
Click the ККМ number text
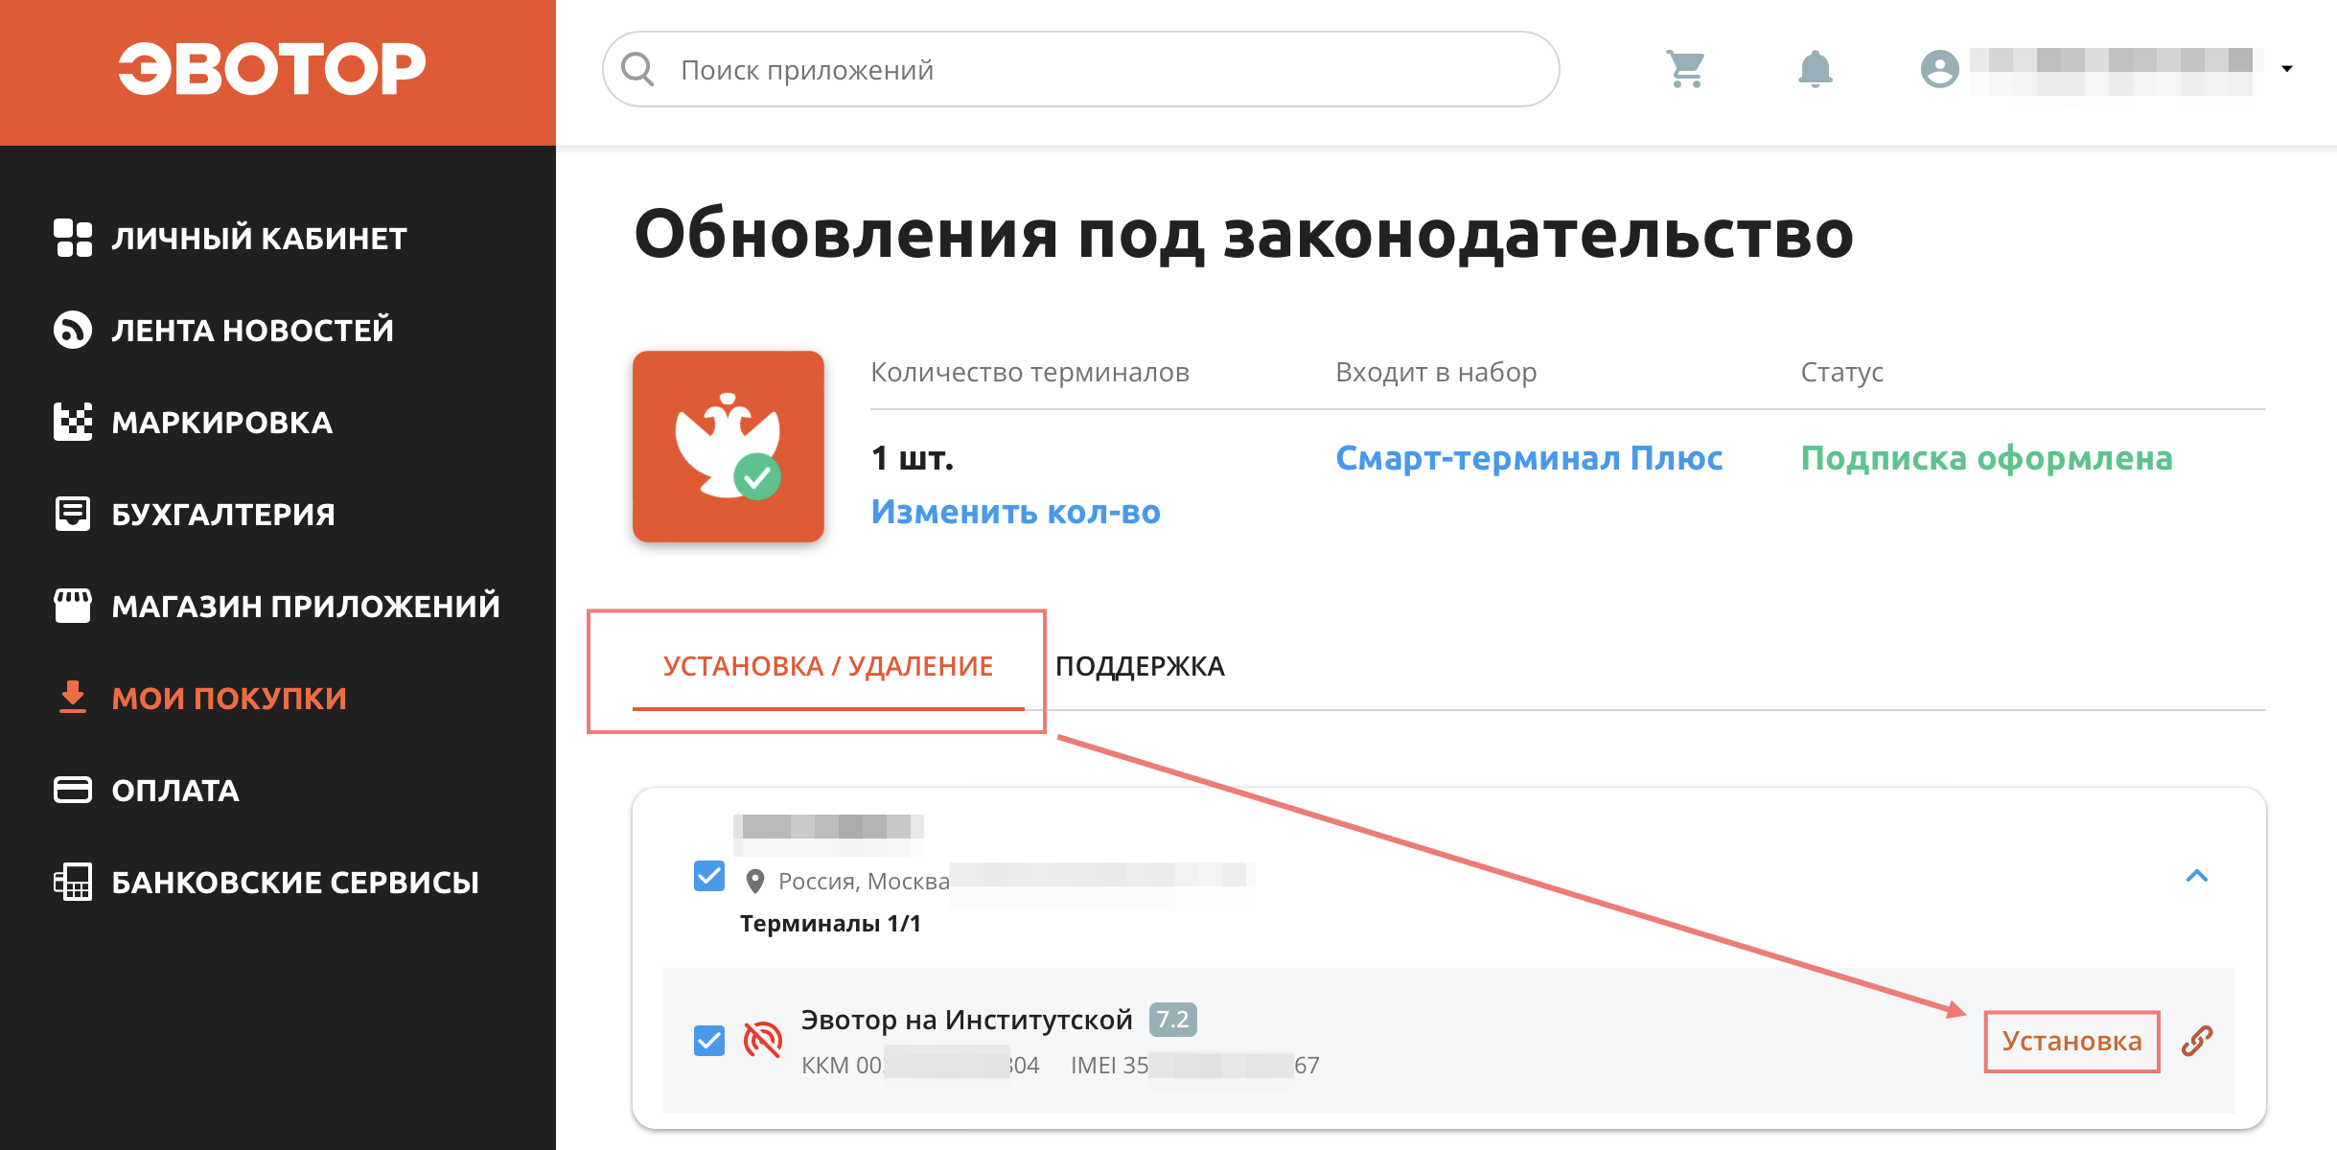920,1065
